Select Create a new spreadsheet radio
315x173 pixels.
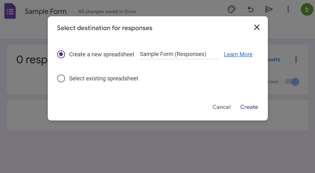coord(61,54)
